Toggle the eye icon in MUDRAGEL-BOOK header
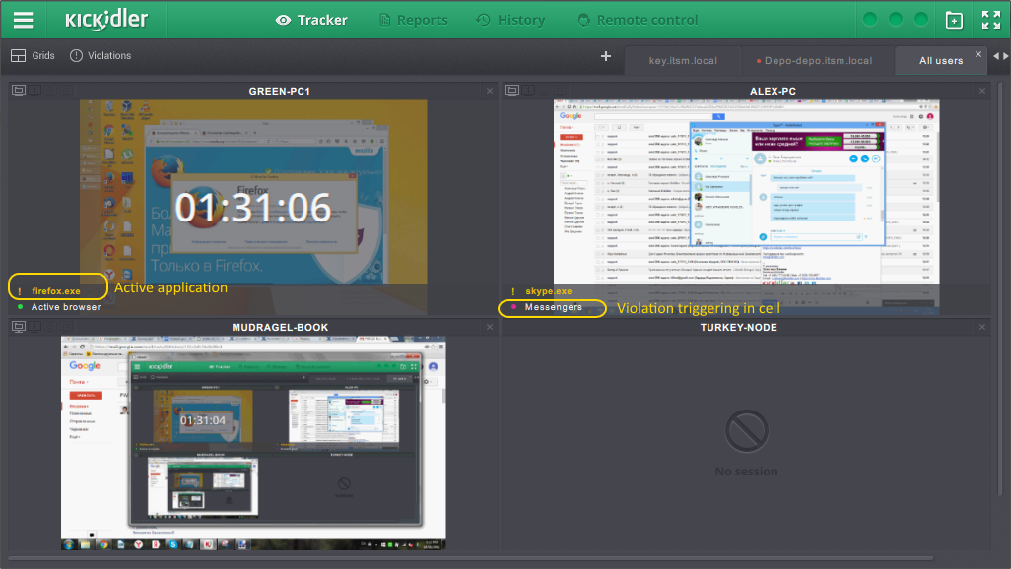Viewport: 1011px width, 569px height. tap(50, 327)
